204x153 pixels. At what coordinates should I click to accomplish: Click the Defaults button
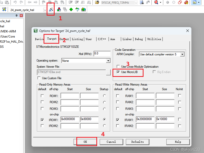pyautogui.click(x=138, y=142)
